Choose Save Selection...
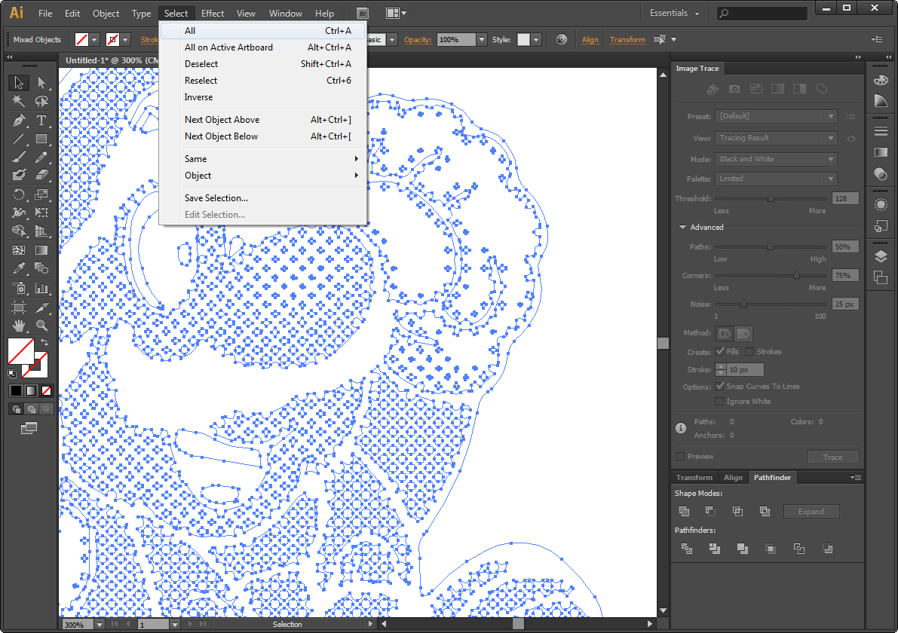The height and width of the screenshot is (633, 898). pyautogui.click(x=263, y=198)
